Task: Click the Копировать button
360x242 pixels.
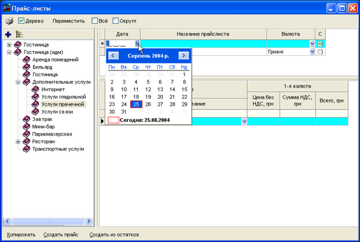Action: [x=21, y=235]
